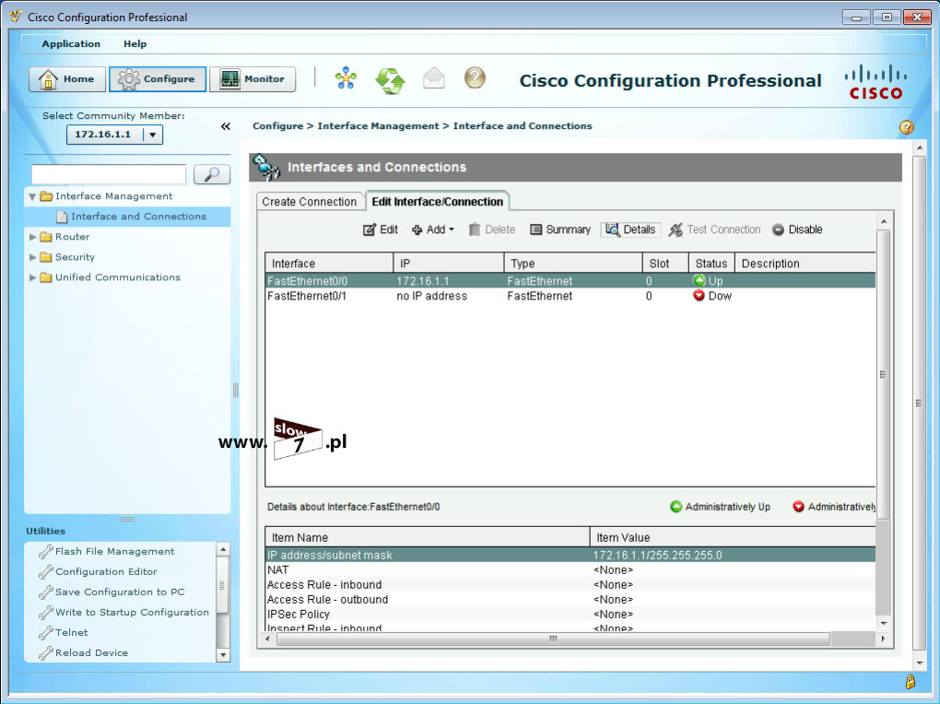Click Utilities list scroll-up arrow
The width and height of the screenshot is (940, 704).
tap(222, 549)
